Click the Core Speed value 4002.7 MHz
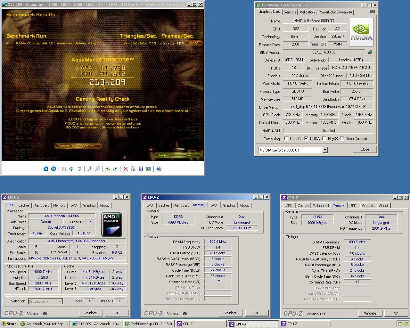Screen dimensions: 410x328 [x=43, y=272]
